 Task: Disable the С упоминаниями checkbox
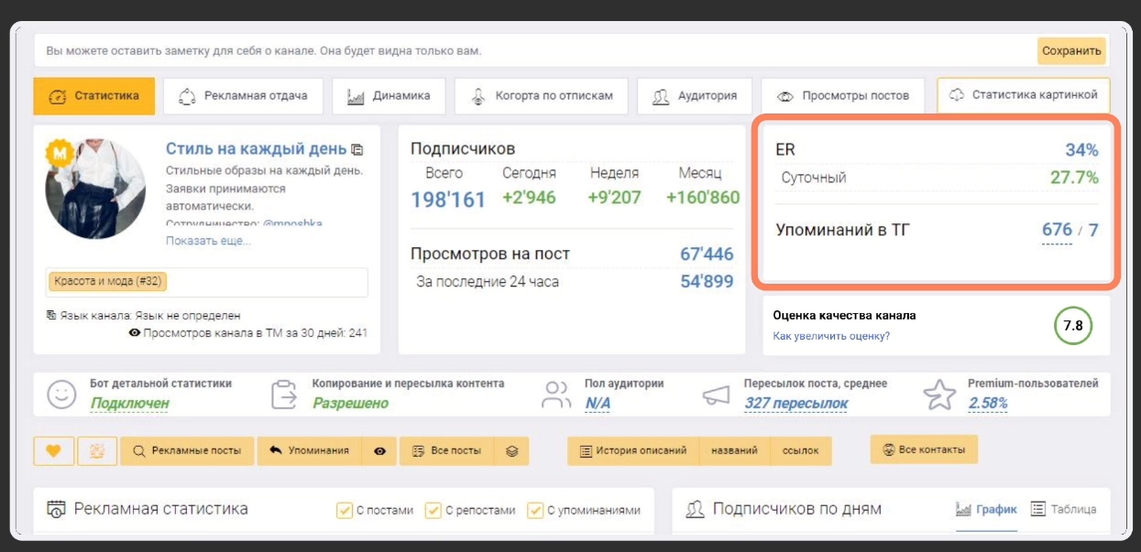(x=535, y=510)
